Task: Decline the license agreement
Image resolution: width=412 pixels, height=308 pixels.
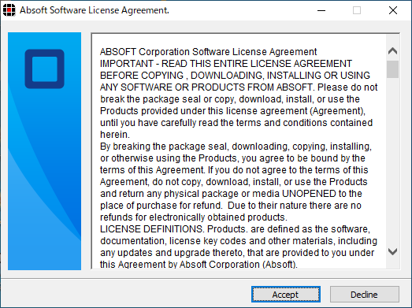Action: pos(365,295)
